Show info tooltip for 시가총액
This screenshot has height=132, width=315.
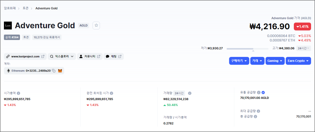pyautogui.click(x=19, y=93)
